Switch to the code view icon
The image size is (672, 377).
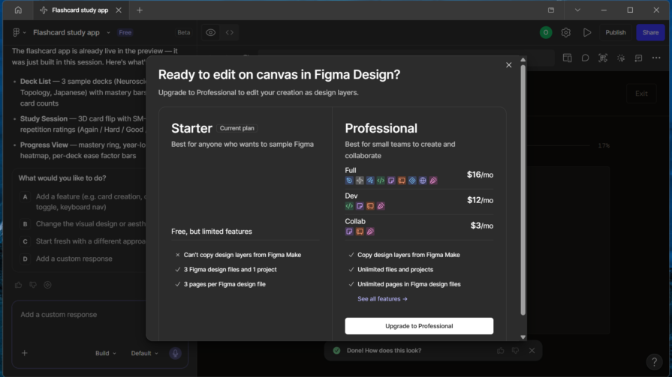230,32
